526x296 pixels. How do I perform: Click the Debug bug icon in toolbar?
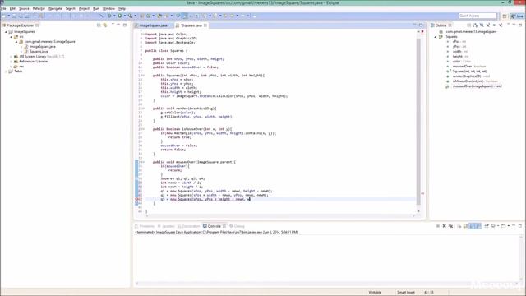109,16
